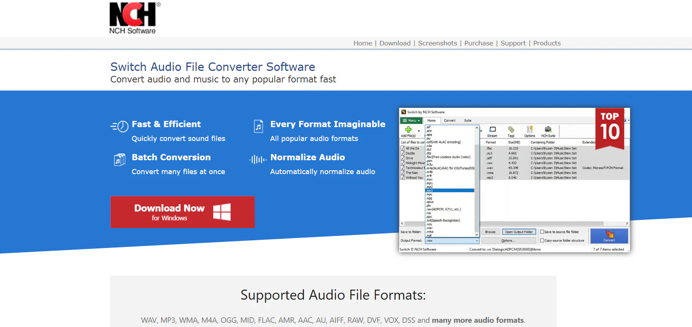Click the music note icon beside Midnight Moon
Image resolution: width=692 pixels, height=327 pixels.
(x=403, y=163)
